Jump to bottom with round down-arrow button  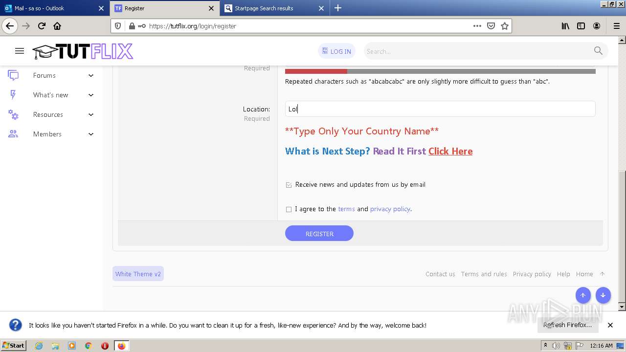603,295
